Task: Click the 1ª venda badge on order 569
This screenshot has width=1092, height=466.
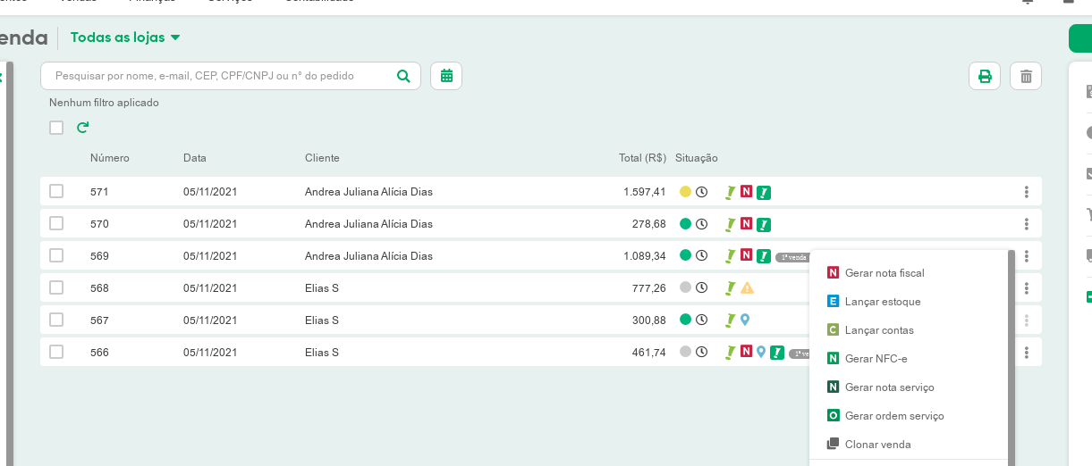Action: click(791, 257)
